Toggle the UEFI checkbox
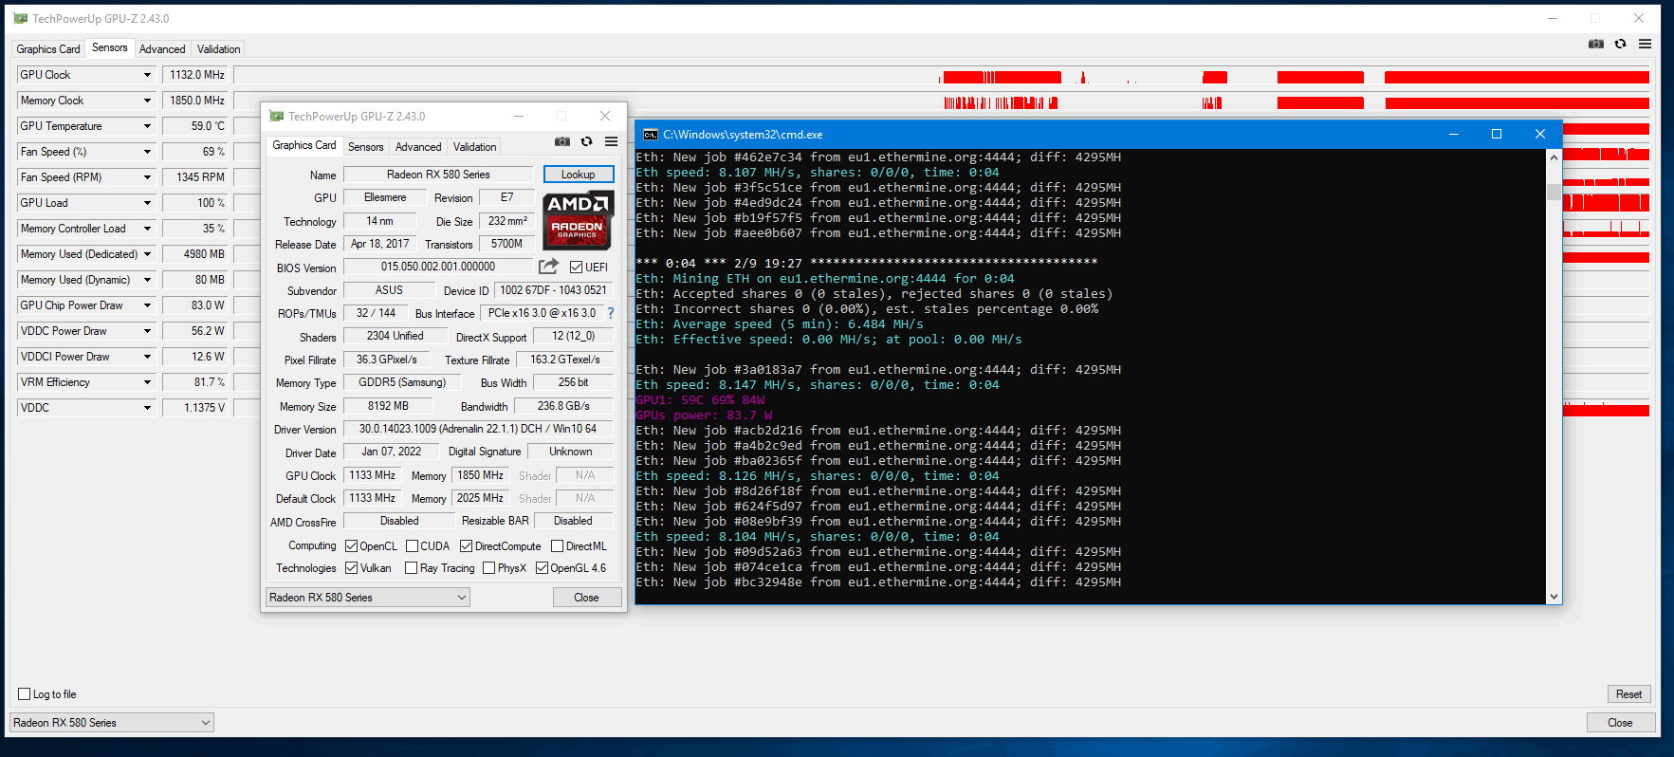The image size is (1674, 757). tap(576, 268)
